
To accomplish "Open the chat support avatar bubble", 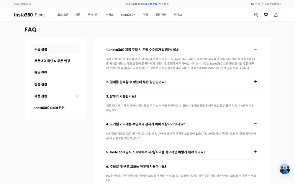I will [285, 169].
